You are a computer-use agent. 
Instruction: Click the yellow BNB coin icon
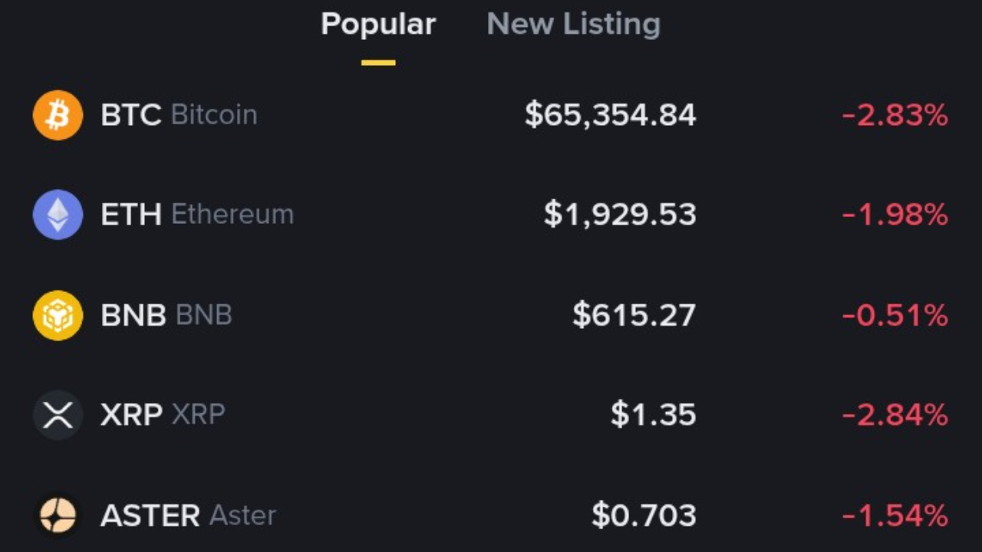tap(58, 315)
